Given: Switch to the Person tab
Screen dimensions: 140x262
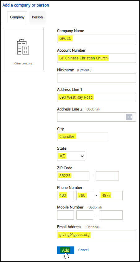Looking at the screenshot, I should [x=37, y=17].
